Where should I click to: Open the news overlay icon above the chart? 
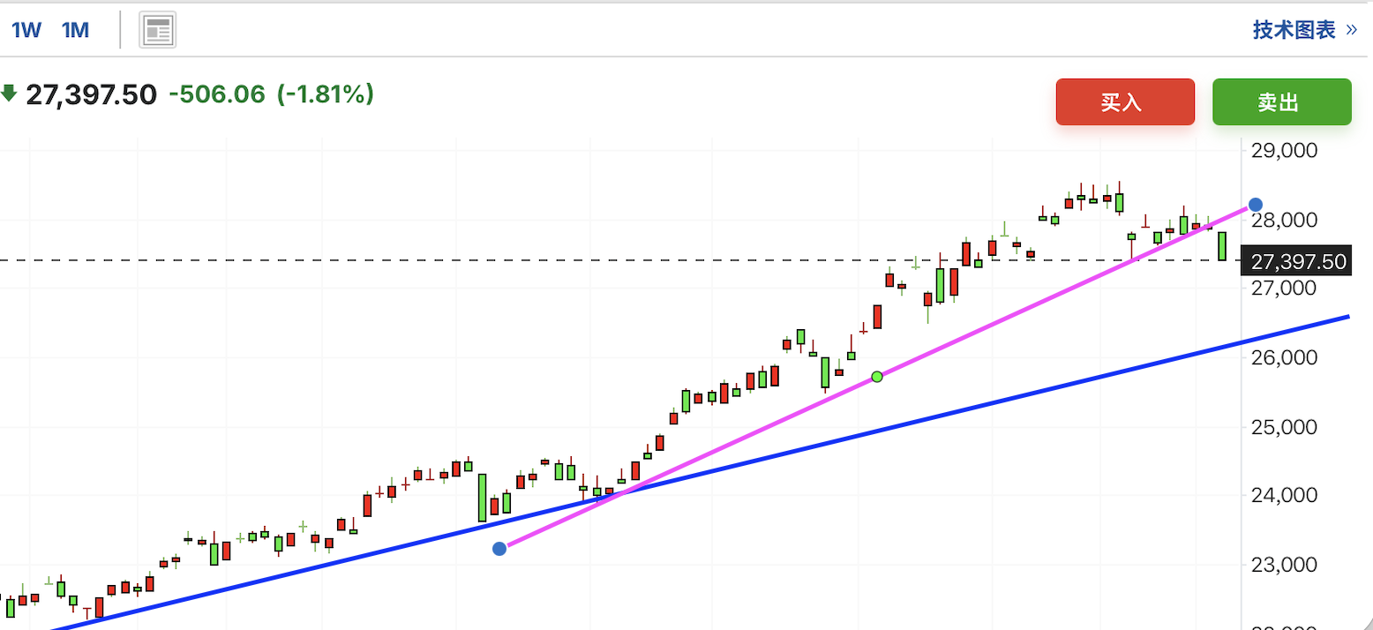(157, 29)
